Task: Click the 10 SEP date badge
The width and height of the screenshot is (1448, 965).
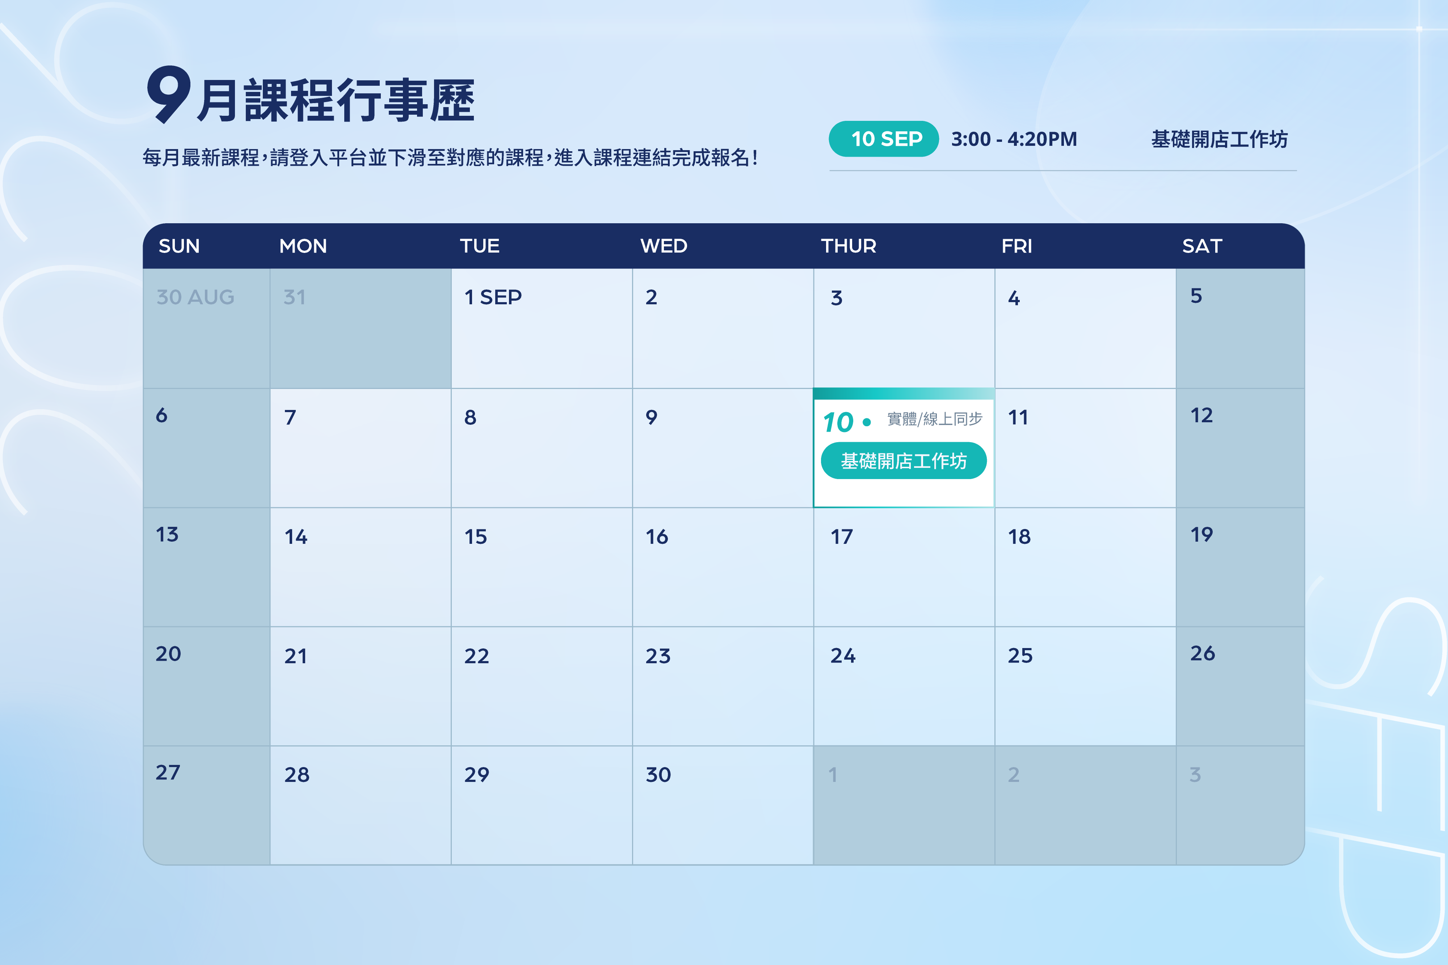Action: pos(883,139)
